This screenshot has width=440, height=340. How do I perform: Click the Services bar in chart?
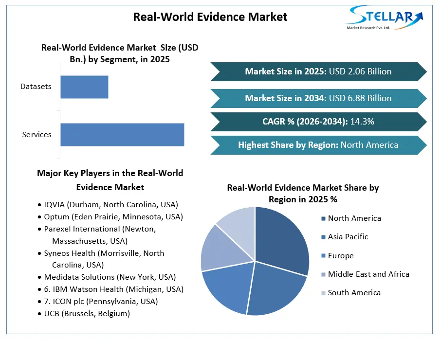coord(122,135)
